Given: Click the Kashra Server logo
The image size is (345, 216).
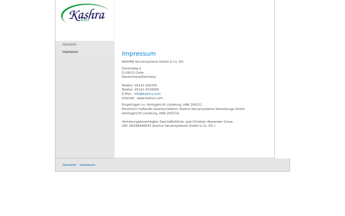Looking at the screenshot, I should pyautogui.click(x=85, y=13).
